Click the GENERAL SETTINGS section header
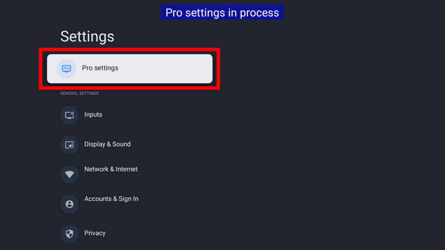The height and width of the screenshot is (250, 445). click(80, 93)
